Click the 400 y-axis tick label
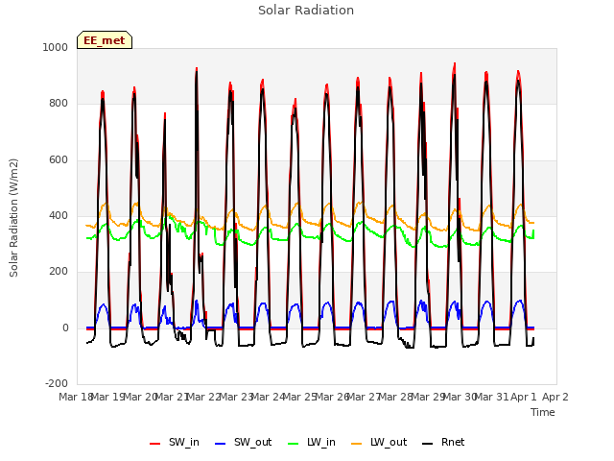 coord(59,215)
